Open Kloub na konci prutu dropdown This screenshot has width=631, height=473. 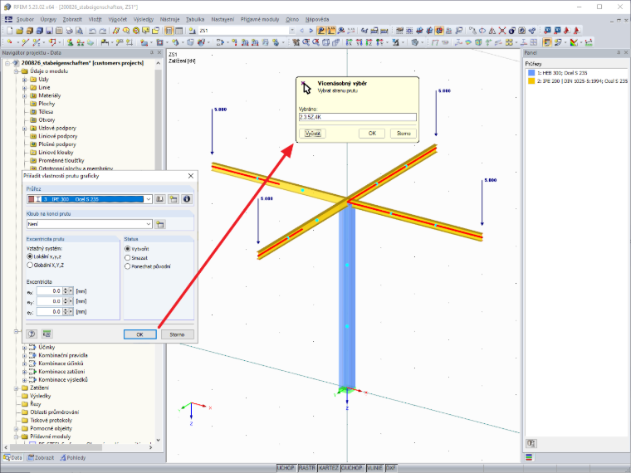click(x=148, y=224)
